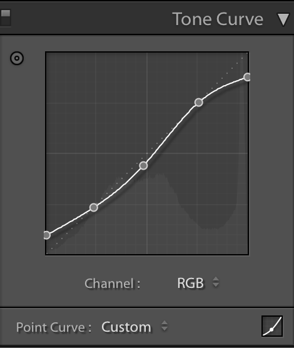The image size is (294, 348).
Task: Click the Channel dropdown arrows
Action: pos(216,282)
